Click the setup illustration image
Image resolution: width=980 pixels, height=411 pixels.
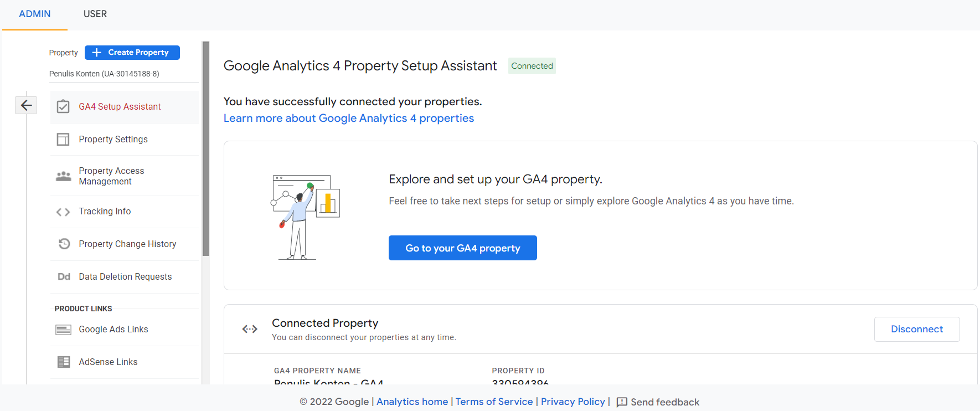click(305, 217)
